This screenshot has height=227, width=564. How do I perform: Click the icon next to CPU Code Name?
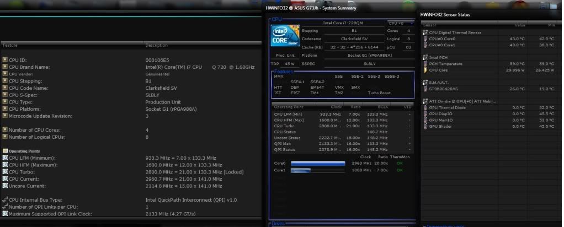click(5, 88)
